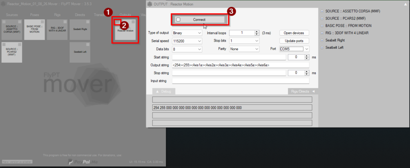The image size is (410, 168).
Task: Expand SOURCE :: PCARS2 (MMF) tree node
Action: [x=322, y=18]
